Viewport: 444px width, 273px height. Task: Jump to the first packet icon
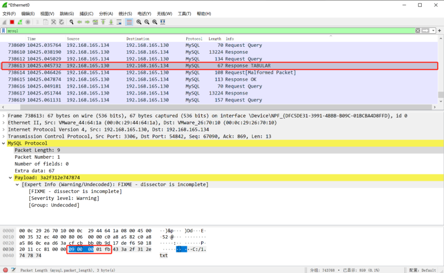[103, 22]
